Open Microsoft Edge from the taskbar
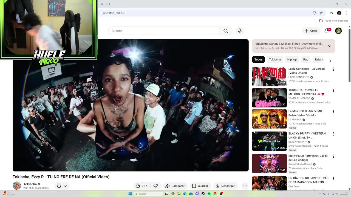The image size is (351, 197). click(185, 194)
